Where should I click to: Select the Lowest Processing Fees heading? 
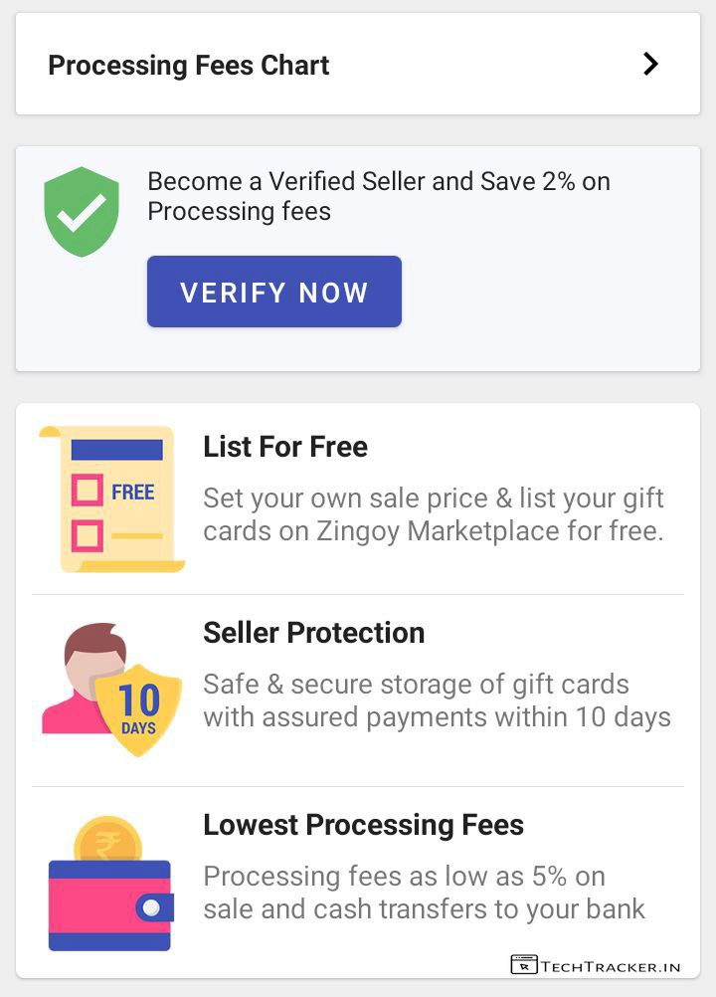tap(363, 825)
